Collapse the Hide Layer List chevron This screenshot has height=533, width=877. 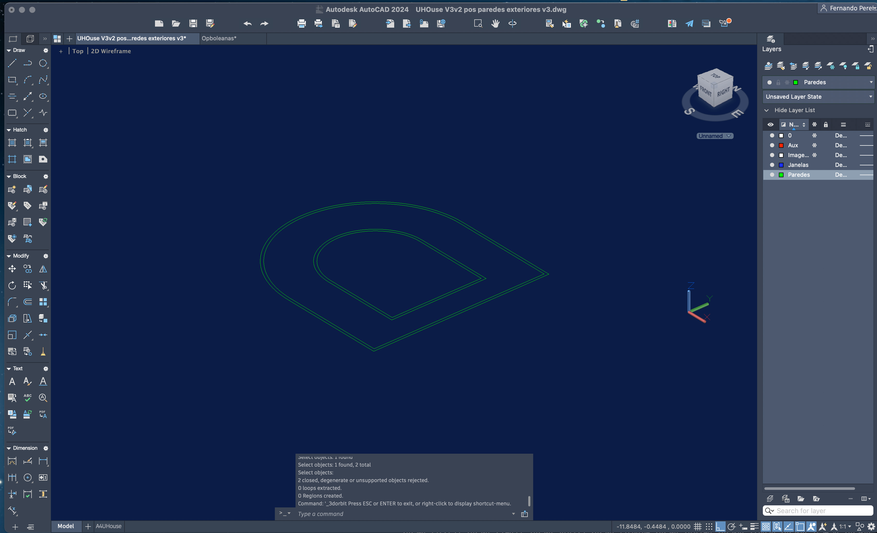pos(766,110)
